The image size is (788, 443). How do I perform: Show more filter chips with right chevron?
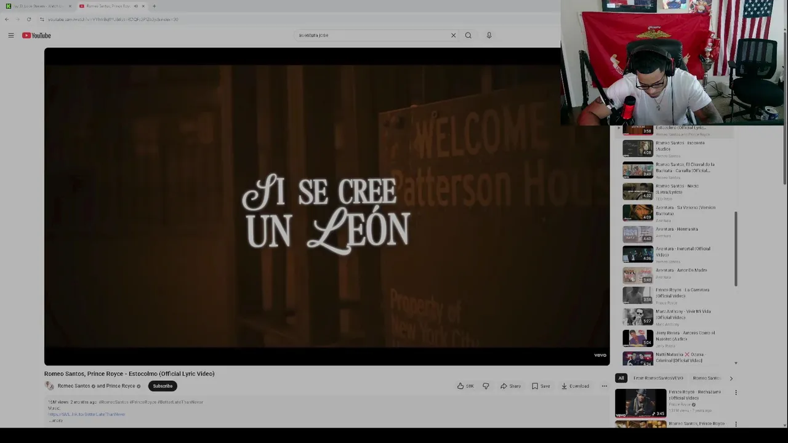click(731, 378)
